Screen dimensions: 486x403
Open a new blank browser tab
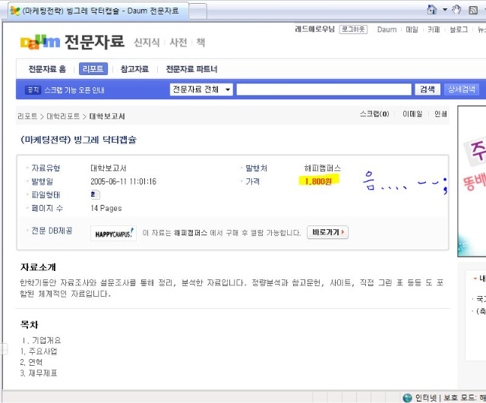click(197, 11)
